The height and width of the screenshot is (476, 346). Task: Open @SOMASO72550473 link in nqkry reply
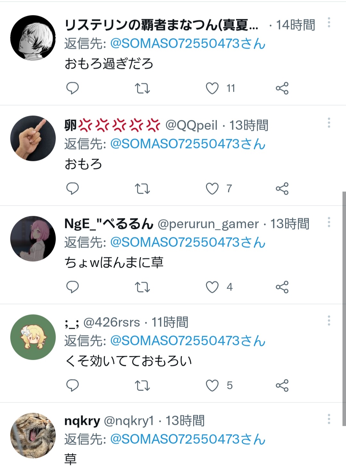(x=188, y=439)
